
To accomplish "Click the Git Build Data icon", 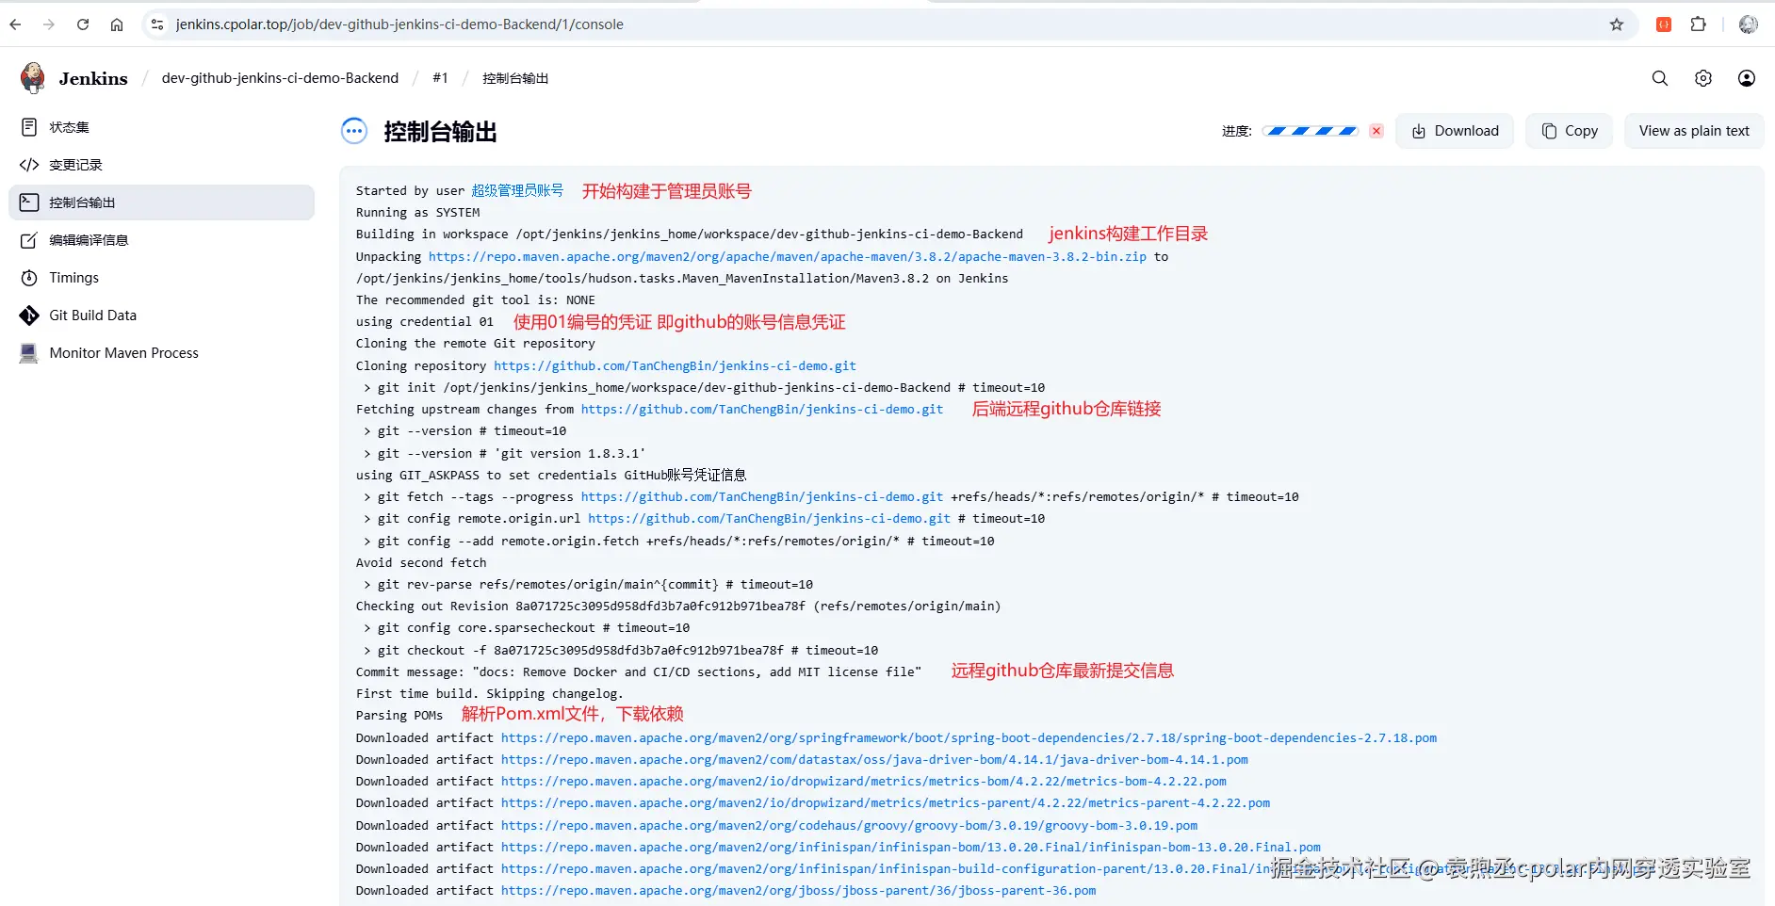I will 29,315.
